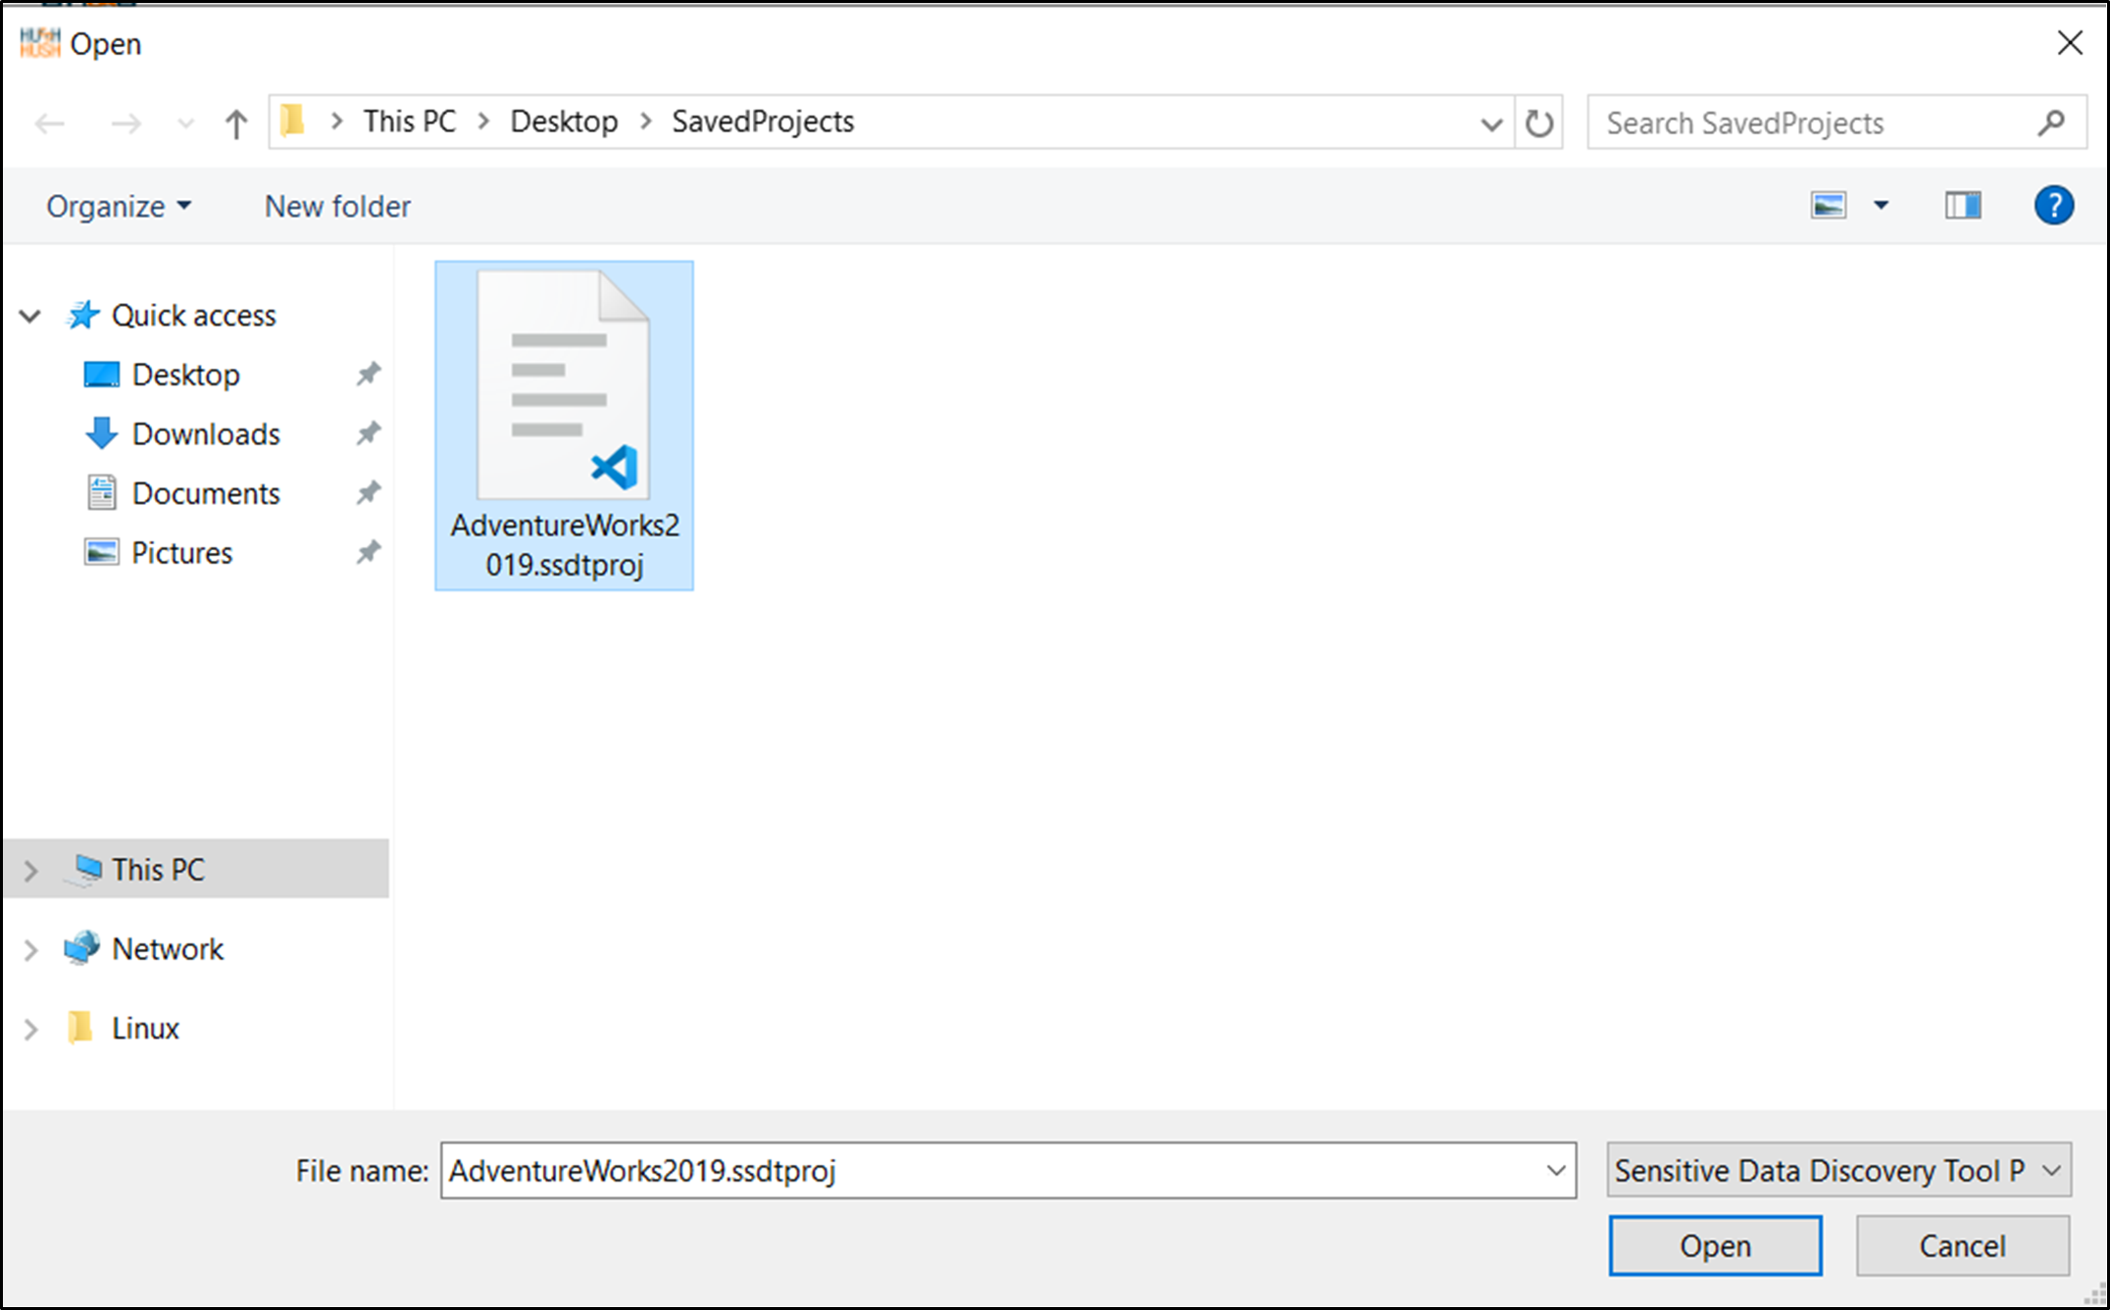
Task: Collapse the Quick access tree node
Action: click(30, 316)
